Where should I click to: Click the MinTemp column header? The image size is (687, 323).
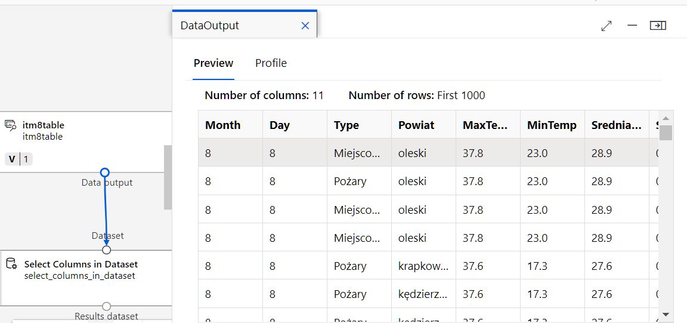(x=552, y=125)
